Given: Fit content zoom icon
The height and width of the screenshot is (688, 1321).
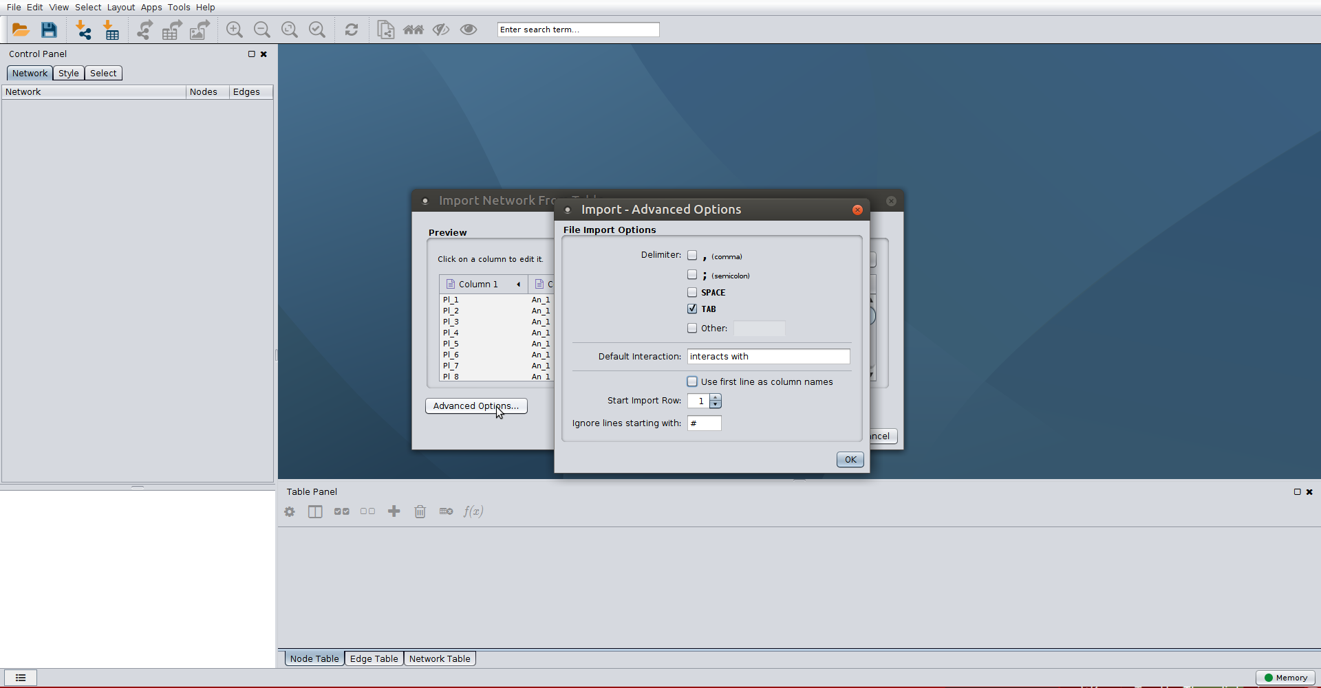Looking at the screenshot, I should [290, 30].
